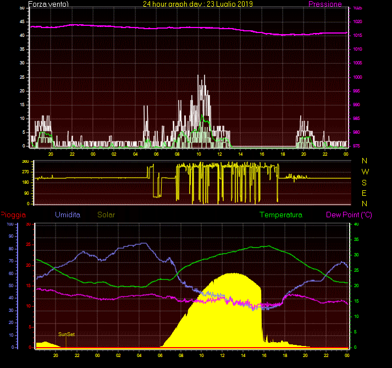
Task: Click the '35' temperature axis value
Action: click(x=356, y=240)
